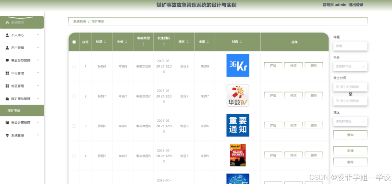Click clock icon in 发生时间起始 field
392x184 pixels.
pos(337,87)
